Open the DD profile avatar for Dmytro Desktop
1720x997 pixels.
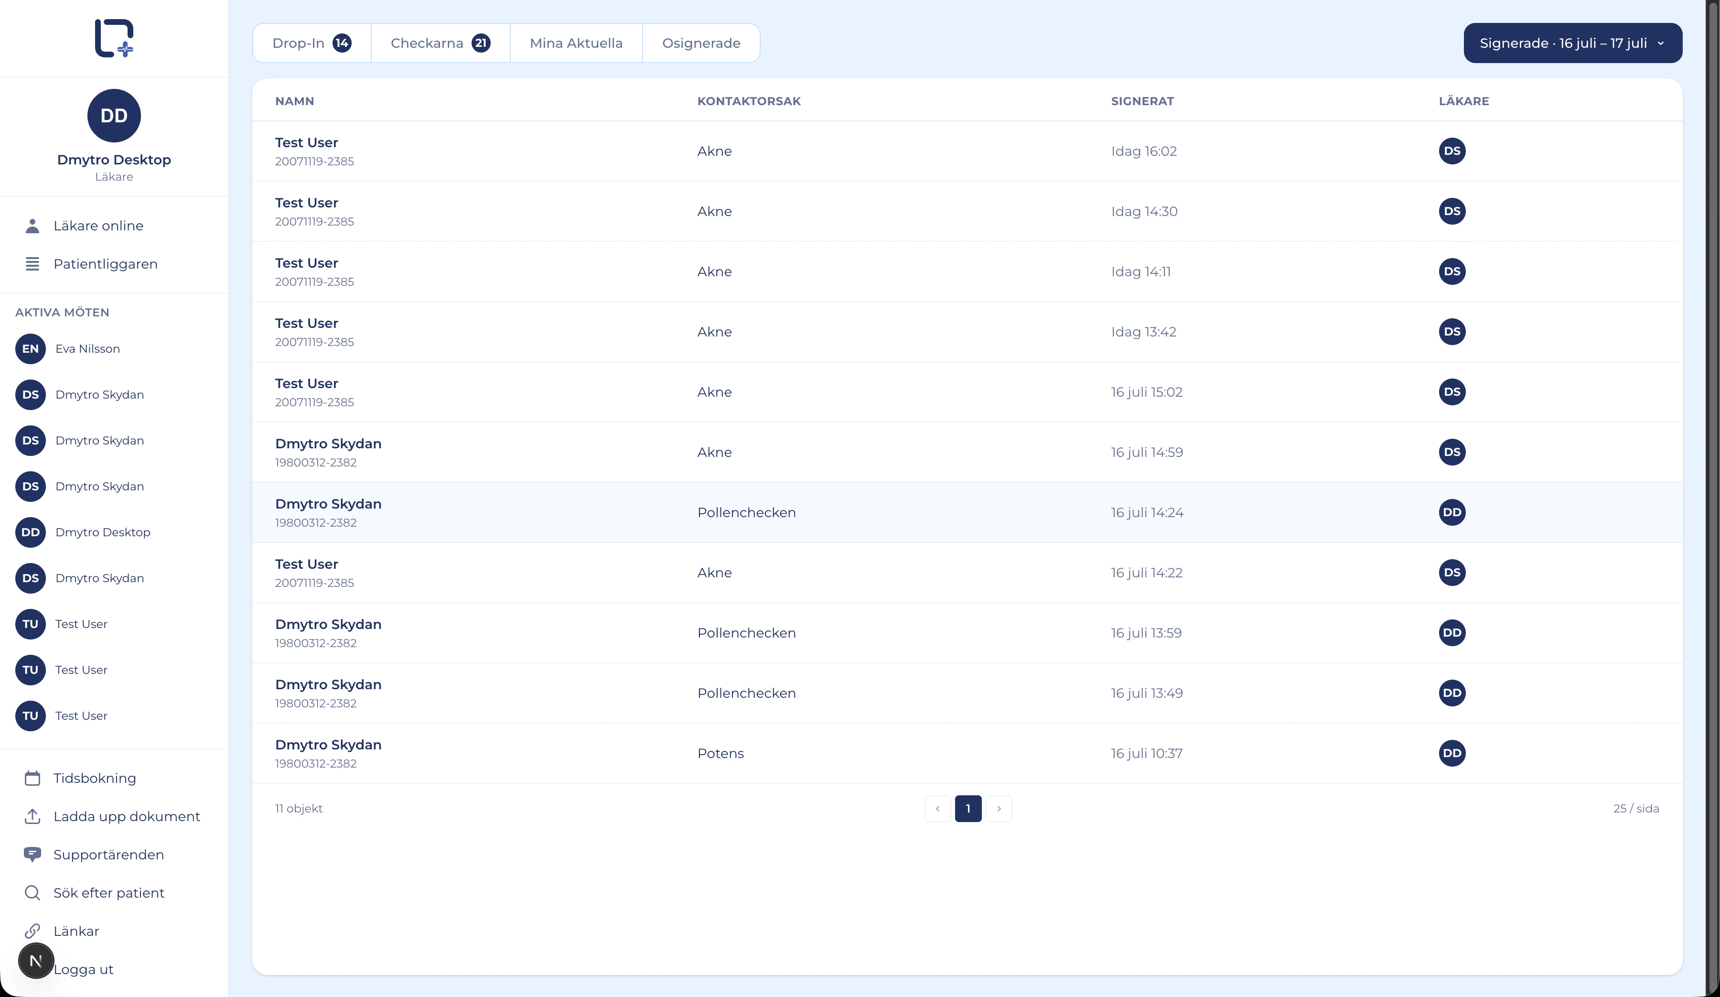click(x=114, y=115)
